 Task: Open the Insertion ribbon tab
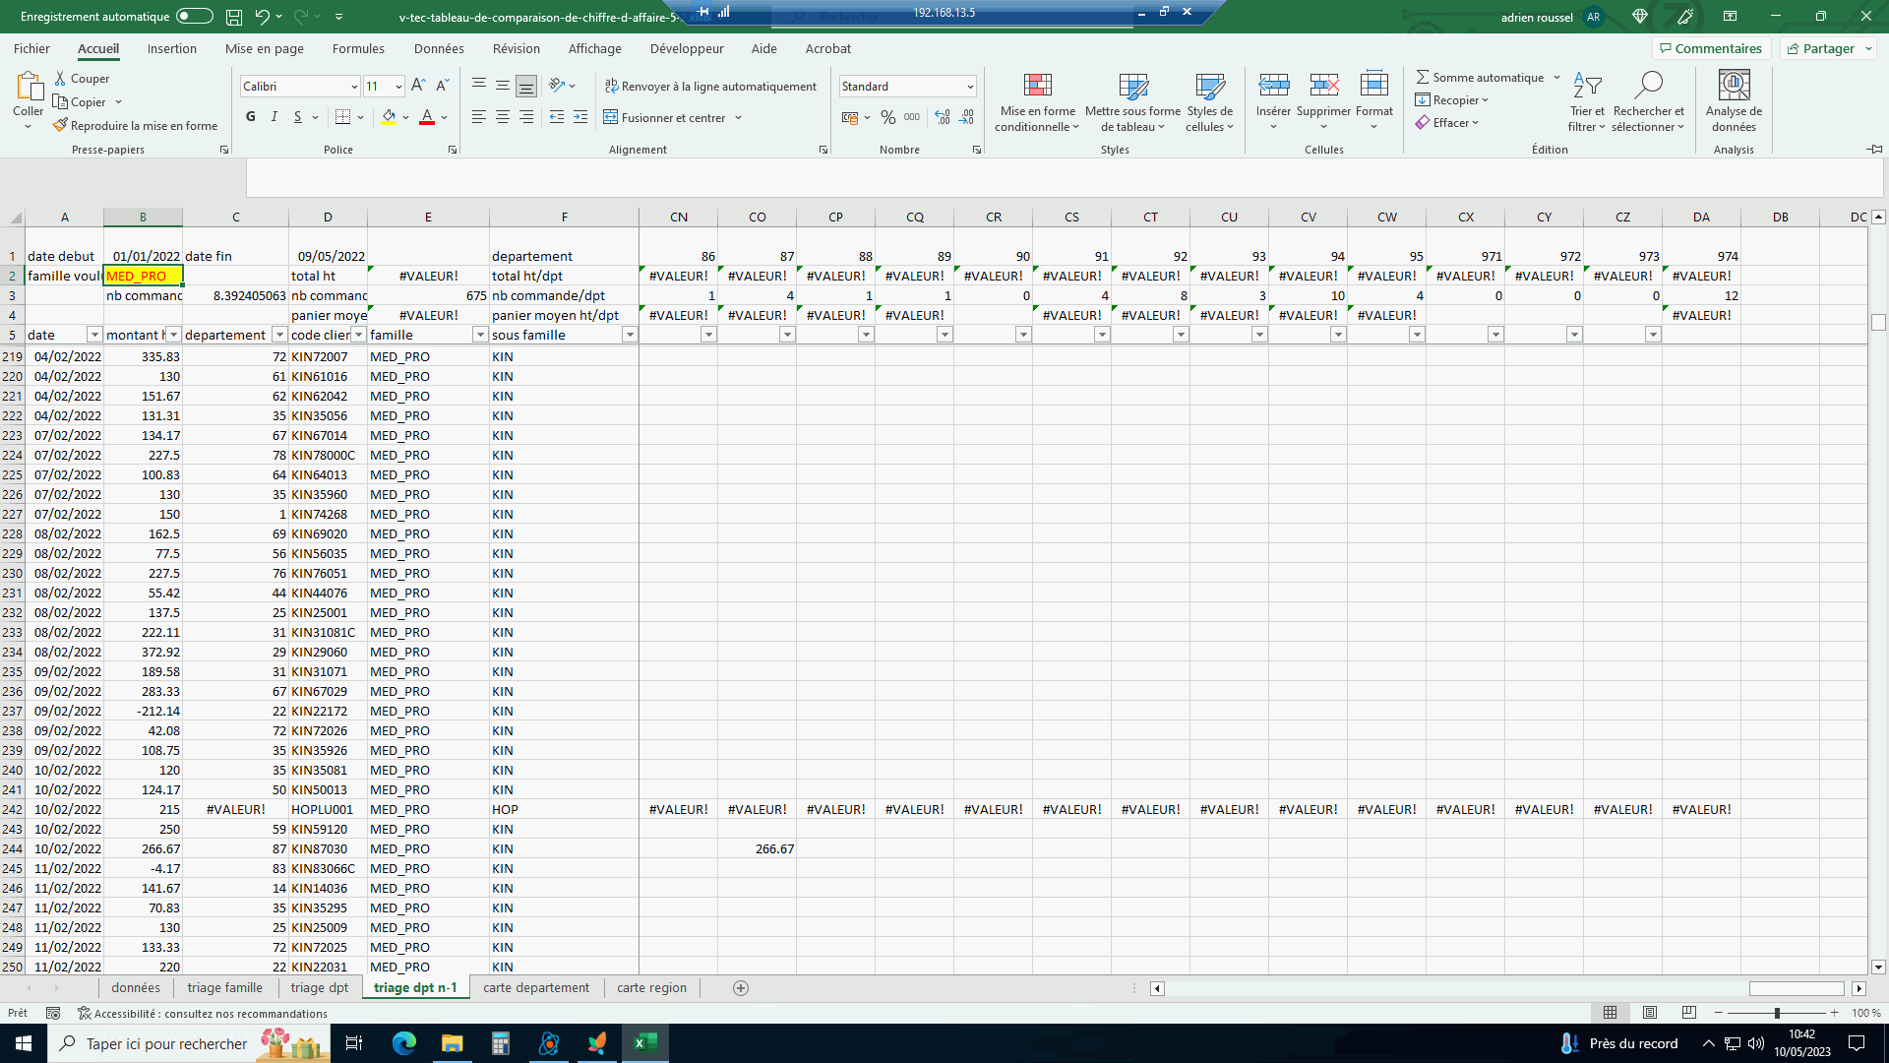point(171,48)
